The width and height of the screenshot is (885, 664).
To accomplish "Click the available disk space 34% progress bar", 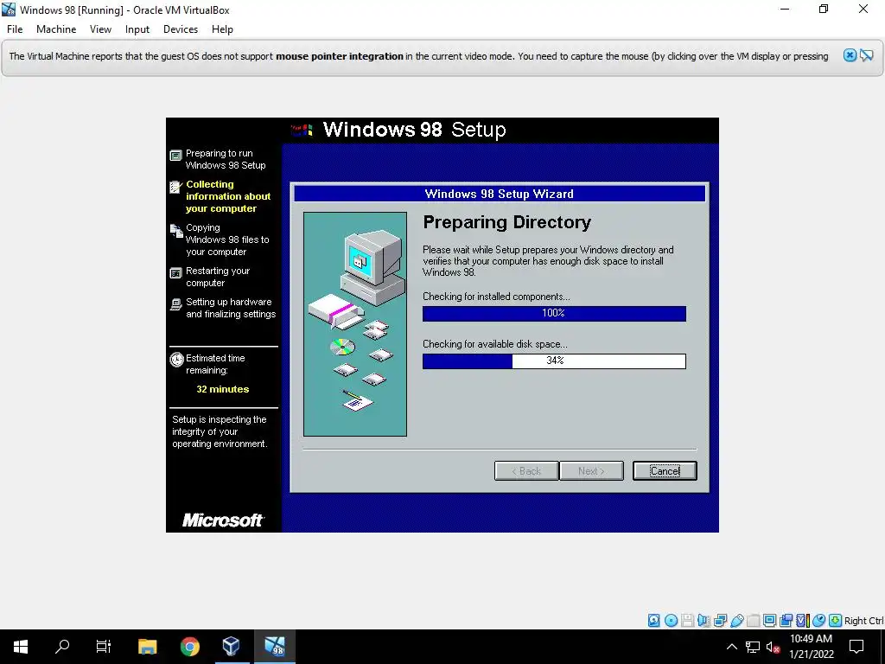I will (554, 361).
